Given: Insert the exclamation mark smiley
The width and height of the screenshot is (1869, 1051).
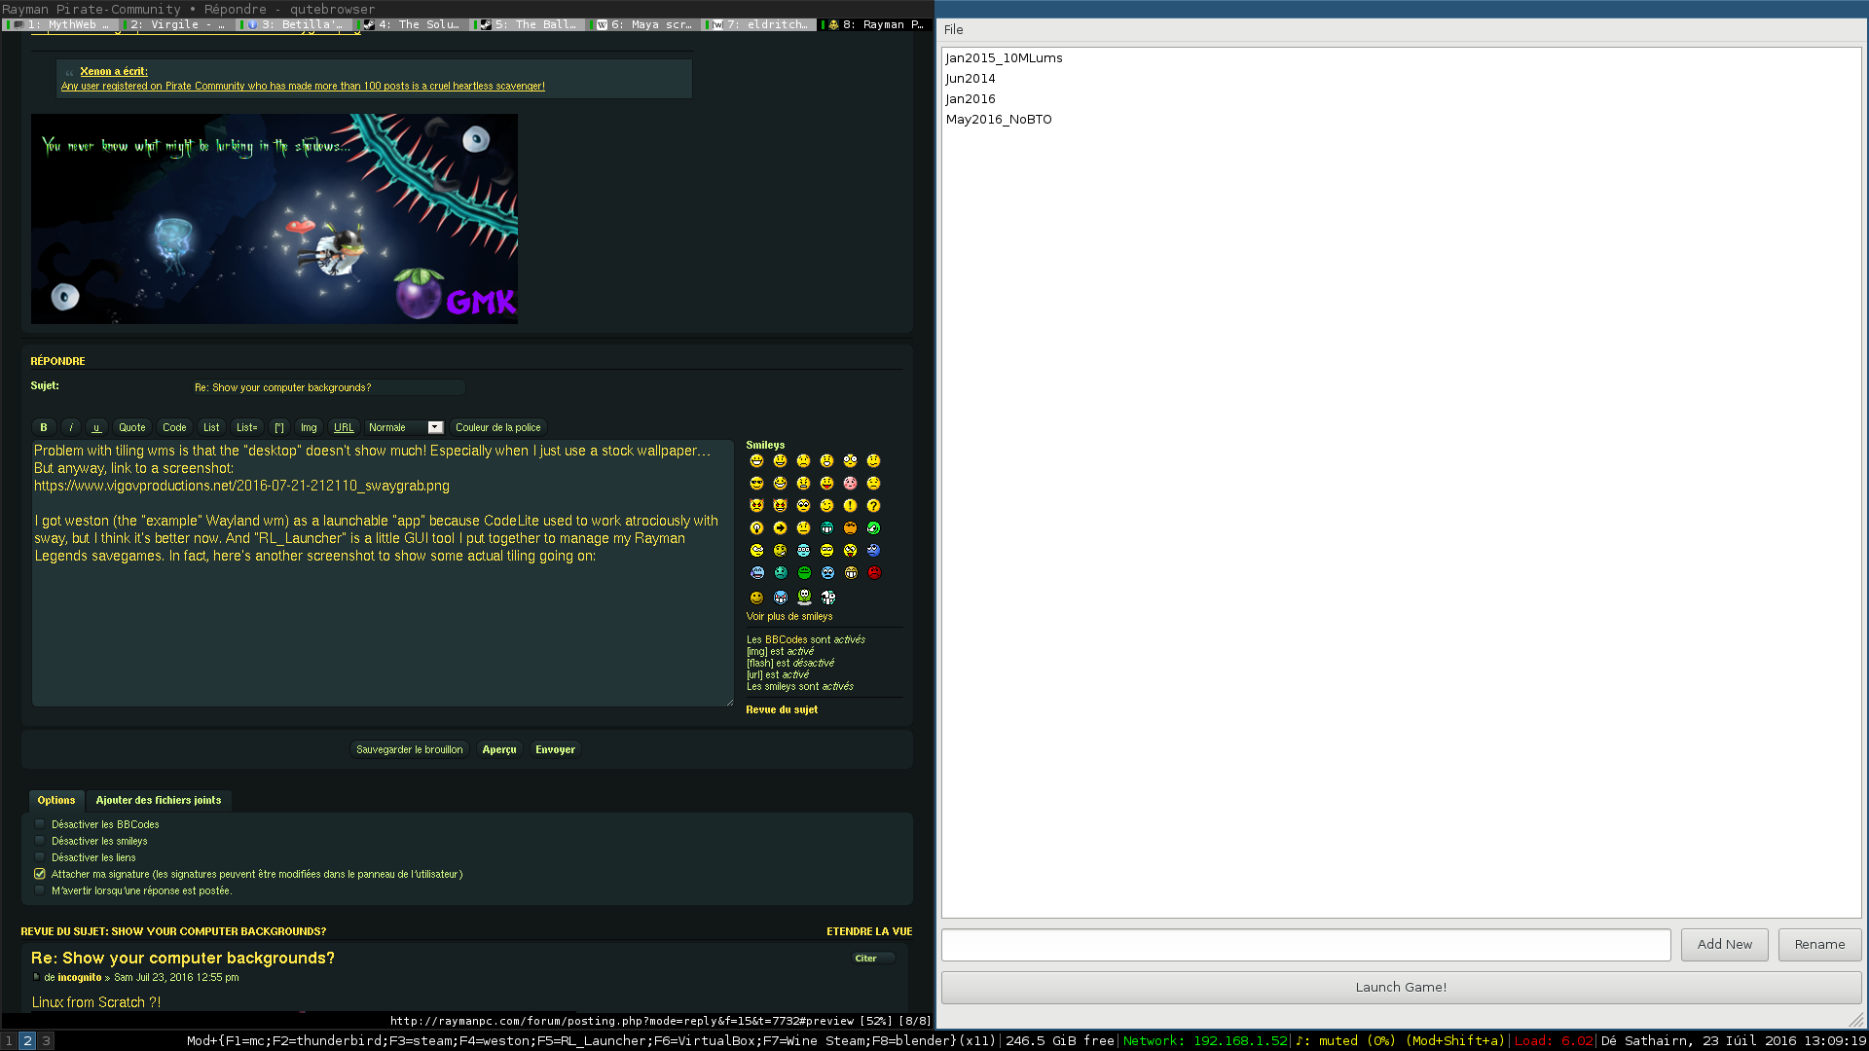Looking at the screenshot, I should 850,506.
